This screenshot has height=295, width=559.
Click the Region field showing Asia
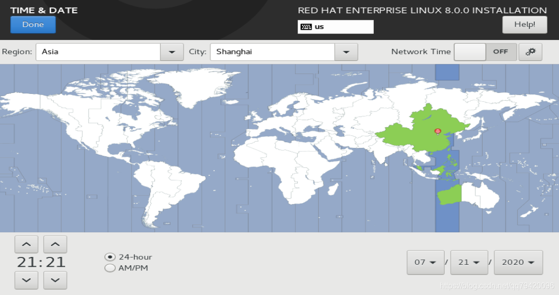[98, 52]
